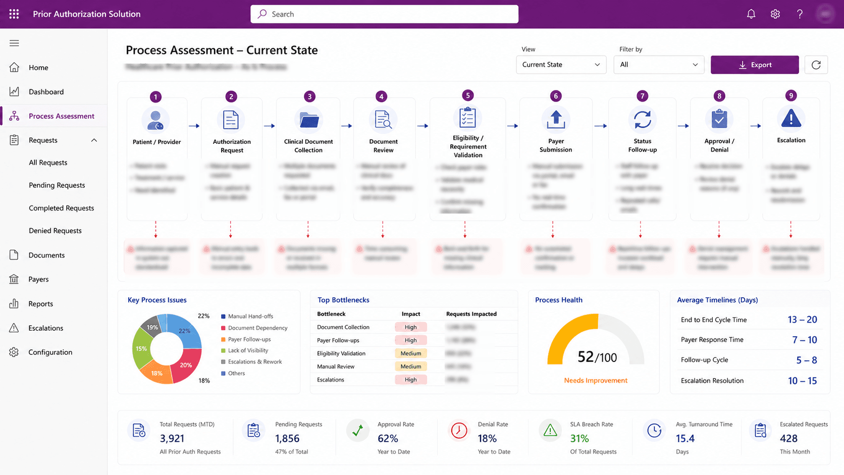This screenshot has width=844, height=475.
Task: Open Reports from the sidebar
Action: 54,304
